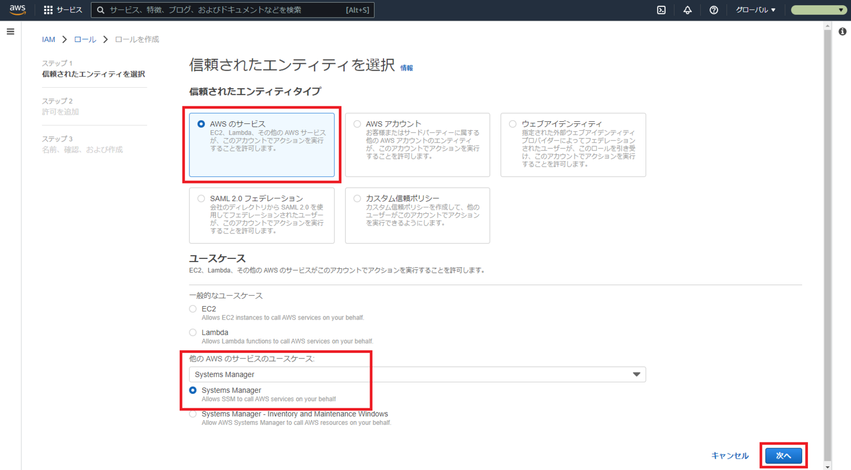This screenshot has width=851, height=470.
Task: Go to the ロール breadcrumb
Action: click(85, 39)
